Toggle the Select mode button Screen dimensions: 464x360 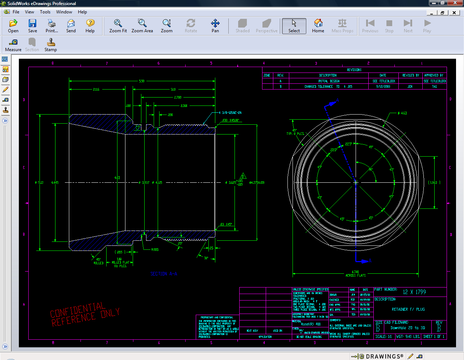coord(294,26)
